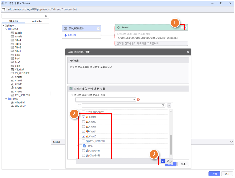
Task: Click the search magnifier in the control list filter
Action: pyautogui.click(x=163, y=105)
